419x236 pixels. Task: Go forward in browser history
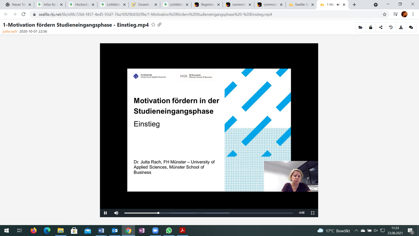click(15, 15)
